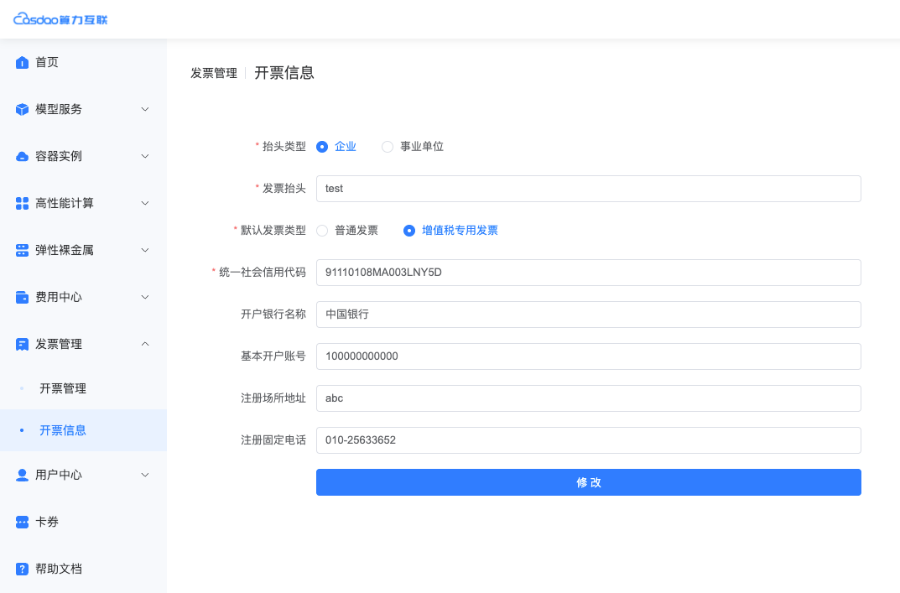Open the 模型服务 menu label
Viewport: 900px width, 593px height.
point(59,109)
